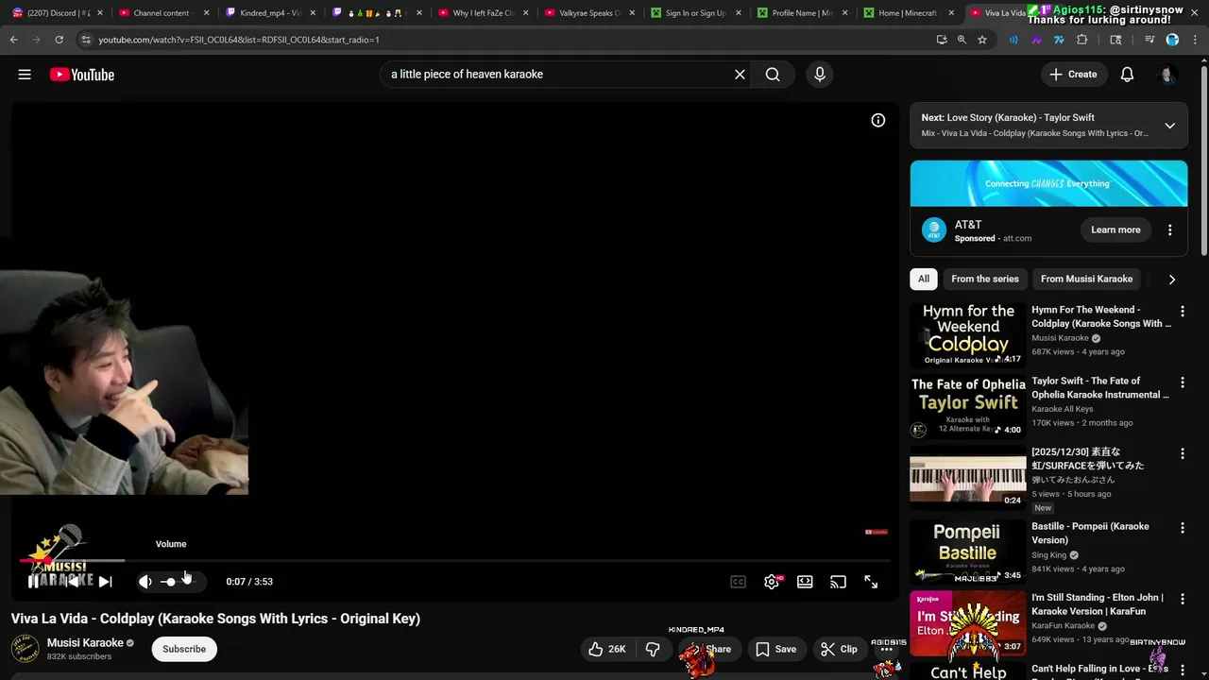Clear the search box with the X

click(x=740, y=75)
